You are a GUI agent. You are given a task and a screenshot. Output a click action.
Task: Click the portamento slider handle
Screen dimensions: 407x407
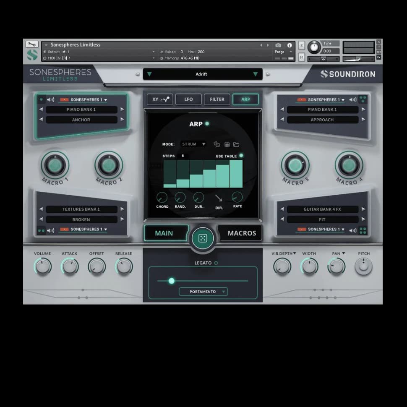pos(172,281)
